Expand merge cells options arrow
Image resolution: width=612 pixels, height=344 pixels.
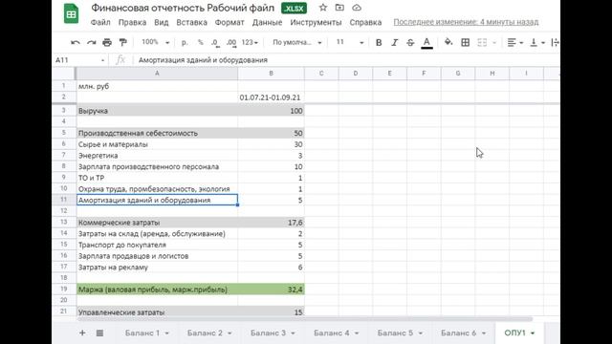pos(494,42)
